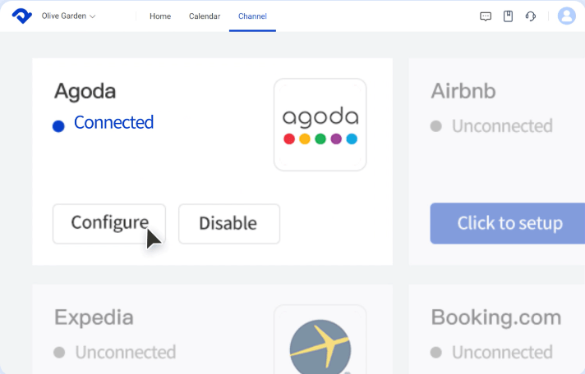The height and width of the screenshot is (374, 585).
Task: Click the blue Connected status dot
Action: pyautogui.click(x=58, y=126)
